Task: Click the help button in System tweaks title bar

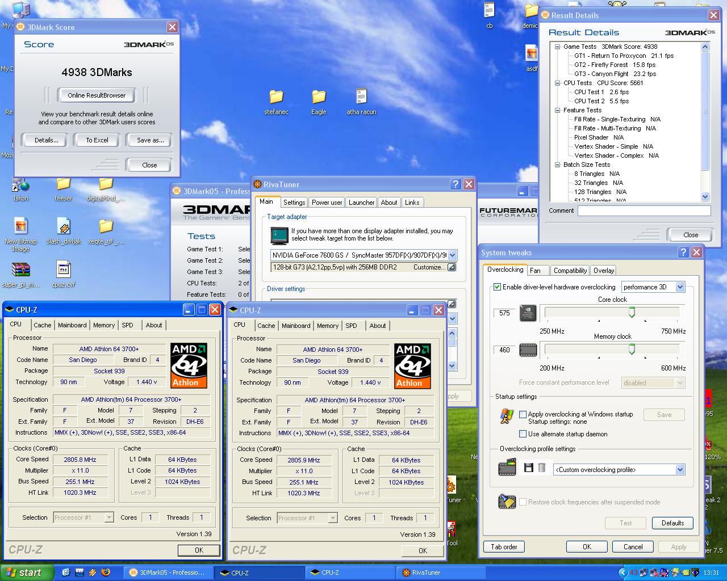Action: tap(684, 252)
